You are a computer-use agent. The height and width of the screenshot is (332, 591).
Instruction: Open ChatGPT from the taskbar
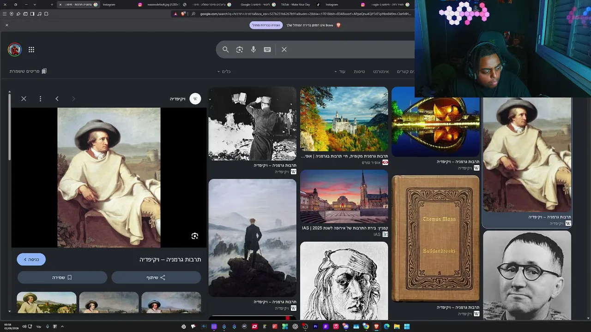(295, 326)
